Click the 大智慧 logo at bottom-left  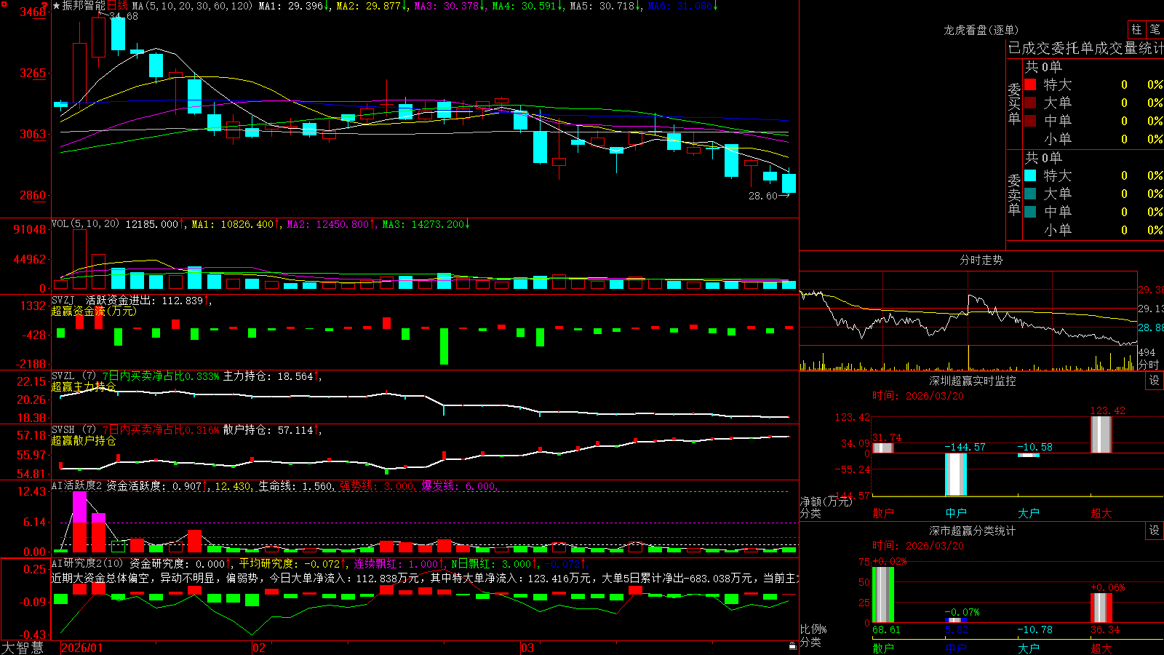(x=23, y=648)
